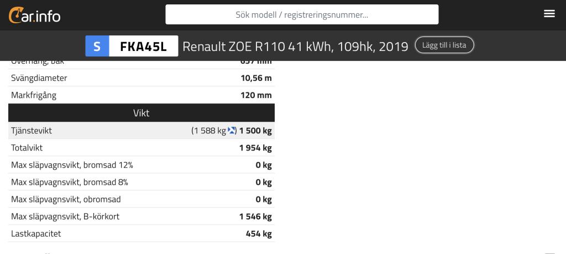566x254 pixels.
Task: Click the 'Max släpvagnsvikt, bromsad 8%' row
Action: (141, 182)
